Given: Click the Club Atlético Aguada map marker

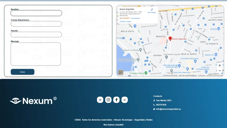Looking at the screenshot, I should [162, 54].
